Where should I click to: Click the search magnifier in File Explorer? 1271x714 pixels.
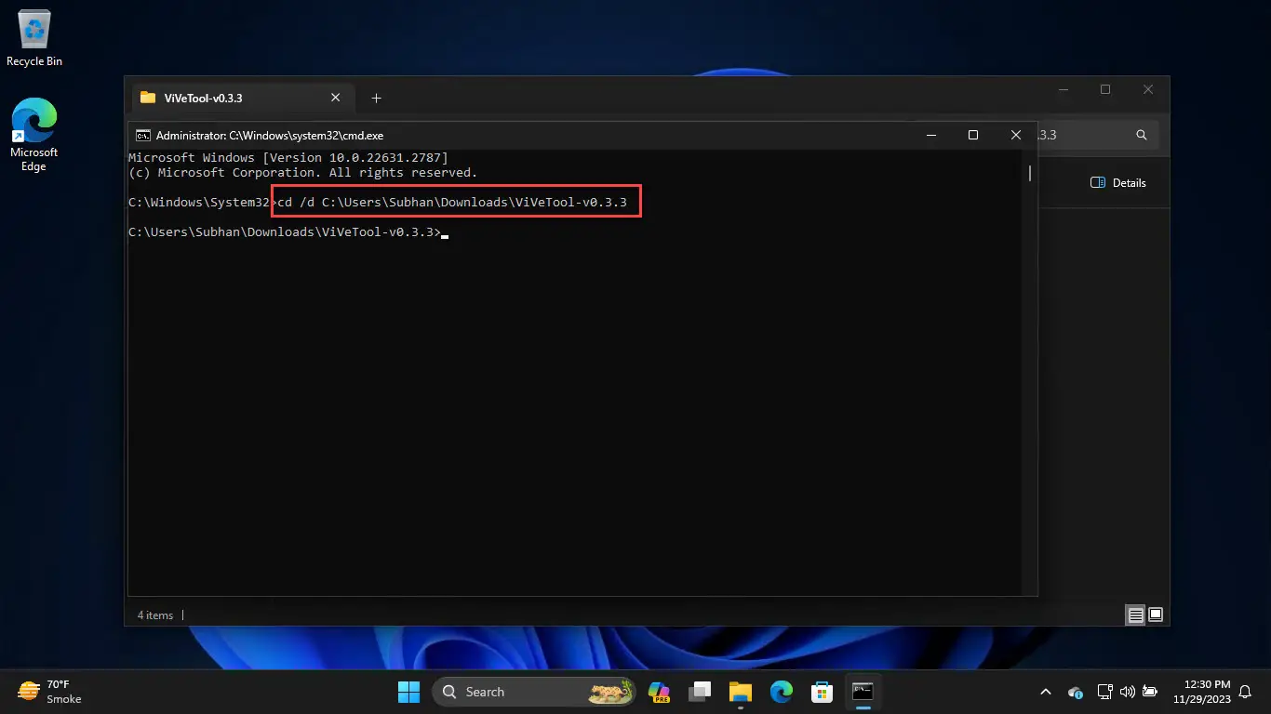click(x=1142, y=135)
